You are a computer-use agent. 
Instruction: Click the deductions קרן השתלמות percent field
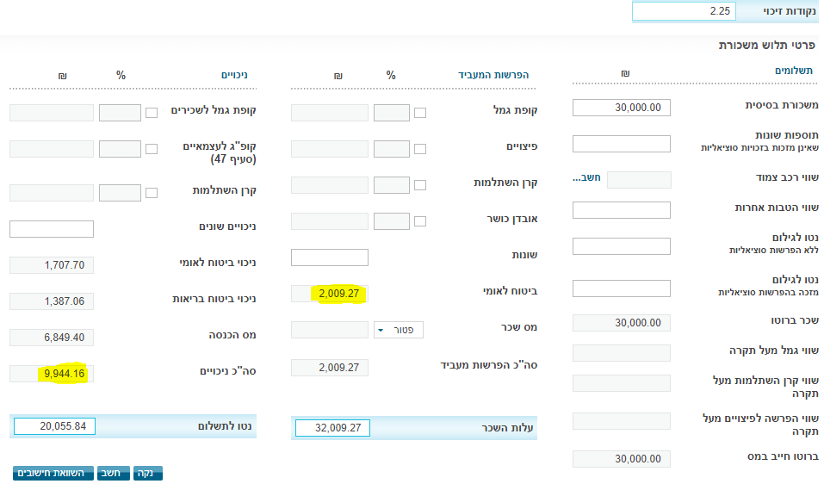click(x=120, y=192)
